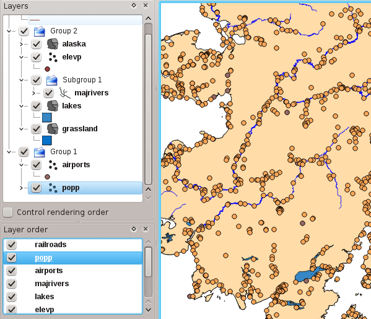Uncheck the lakes layer visibility checkbox in Layers
The image size is (371, 319).
coord(36,106)
